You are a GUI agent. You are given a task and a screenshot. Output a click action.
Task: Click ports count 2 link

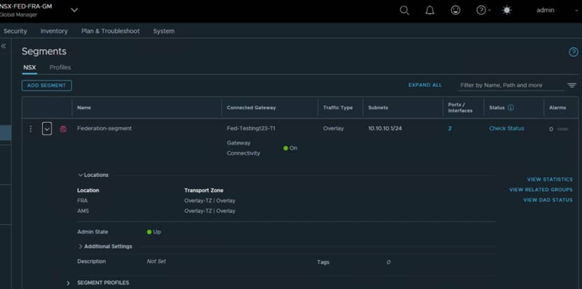point(450,128)
